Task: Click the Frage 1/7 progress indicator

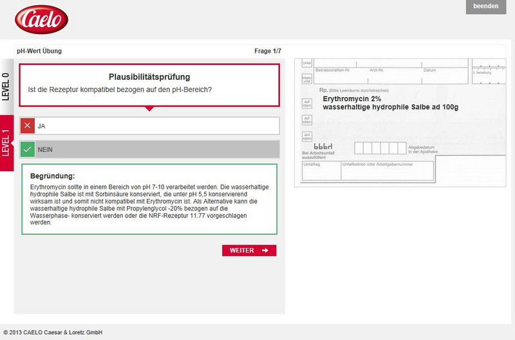Action: pyautogui.click(x=267, y=51)
